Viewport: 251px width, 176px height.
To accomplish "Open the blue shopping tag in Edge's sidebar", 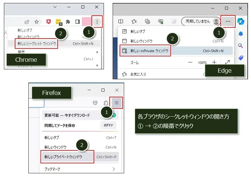I will 241,58.
